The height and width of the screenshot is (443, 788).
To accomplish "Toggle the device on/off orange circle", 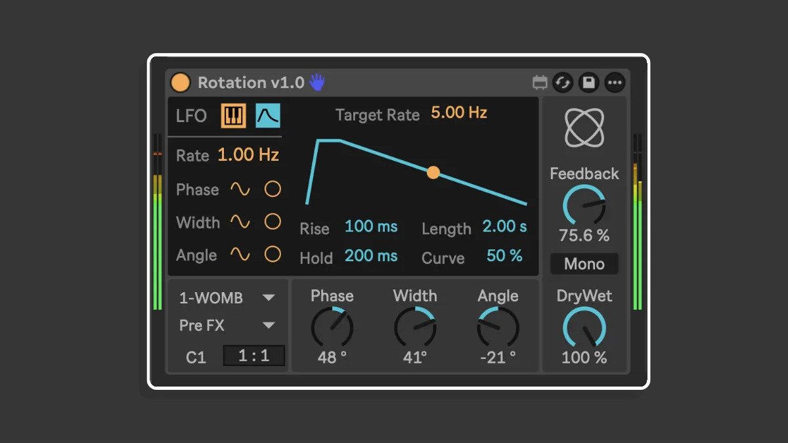I will tap(180, 83).
